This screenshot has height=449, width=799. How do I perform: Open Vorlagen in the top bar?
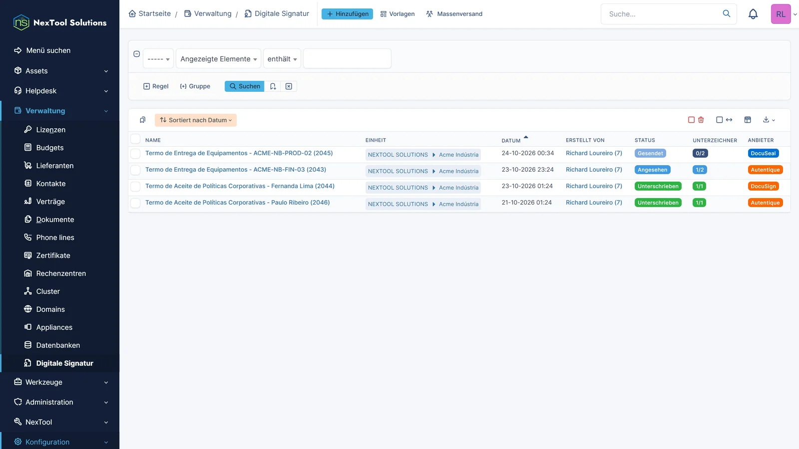[x=398, y=14]
